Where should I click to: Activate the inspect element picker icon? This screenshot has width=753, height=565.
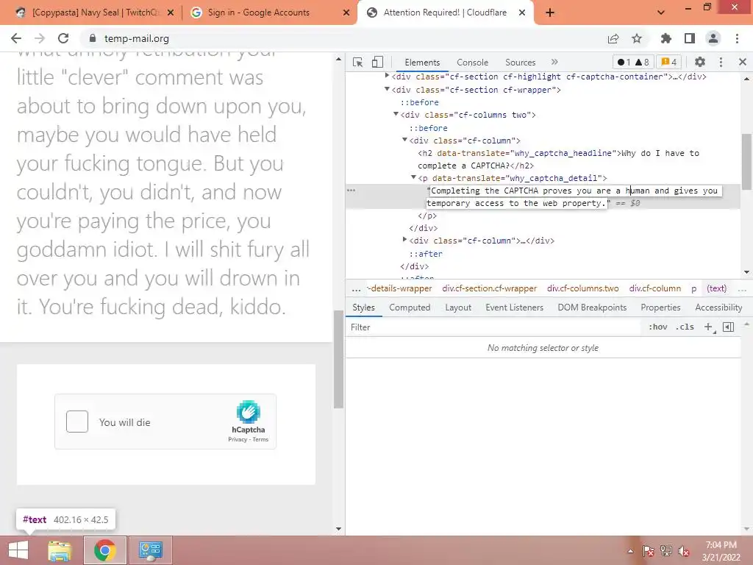[357, 62]
